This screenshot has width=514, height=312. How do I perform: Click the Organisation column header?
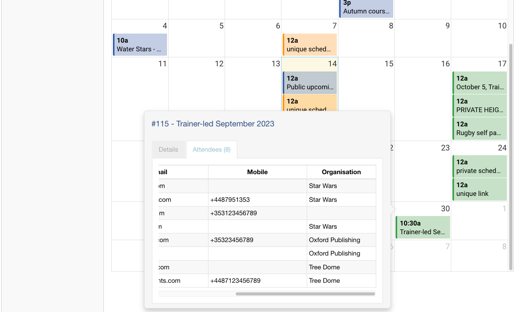[341, 172]
